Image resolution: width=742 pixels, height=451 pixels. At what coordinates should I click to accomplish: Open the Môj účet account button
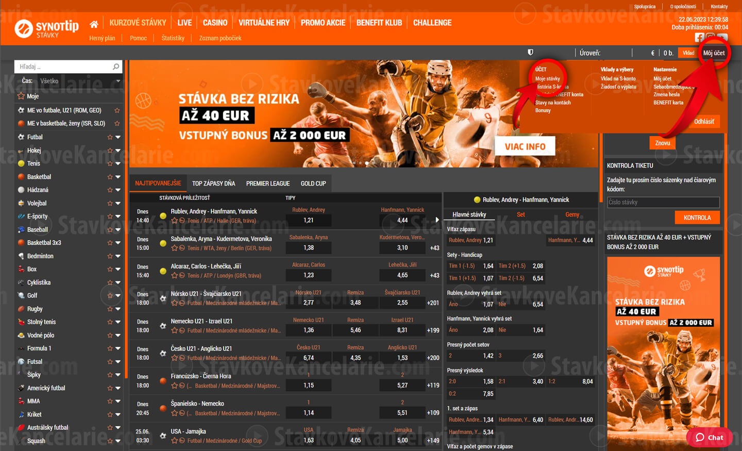pos(714,53)
